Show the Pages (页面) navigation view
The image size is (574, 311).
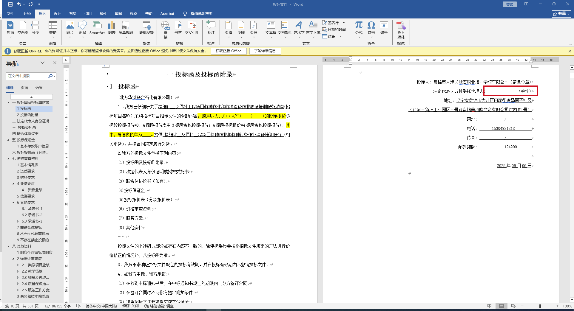tap(24, 88)
